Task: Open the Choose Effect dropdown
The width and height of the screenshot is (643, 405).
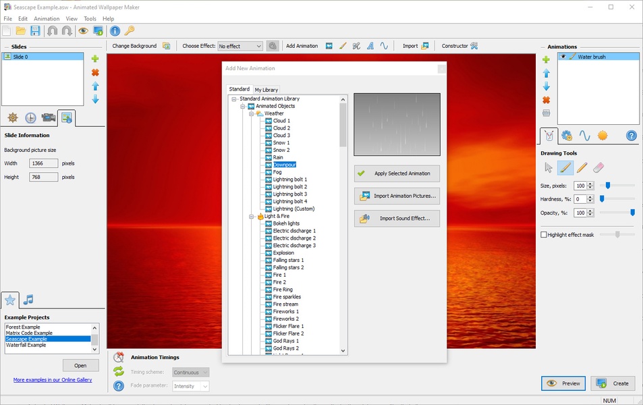Action: (240, 46)
